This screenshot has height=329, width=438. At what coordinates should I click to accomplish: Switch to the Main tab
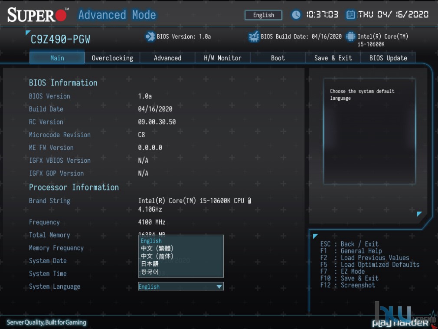(x=57, y=58)
